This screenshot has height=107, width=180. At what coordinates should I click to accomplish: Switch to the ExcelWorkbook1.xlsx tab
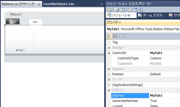coord(59,4)
